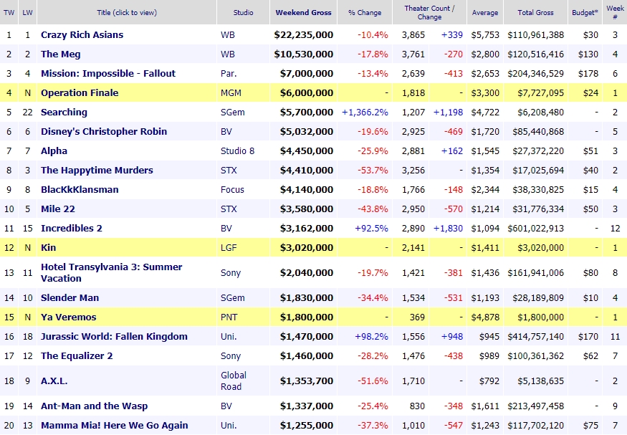View Ya Veremos movie page

point(68,317)
